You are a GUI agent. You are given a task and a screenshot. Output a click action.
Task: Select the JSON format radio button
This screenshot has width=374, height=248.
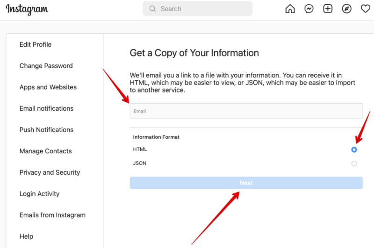[354, 163]
